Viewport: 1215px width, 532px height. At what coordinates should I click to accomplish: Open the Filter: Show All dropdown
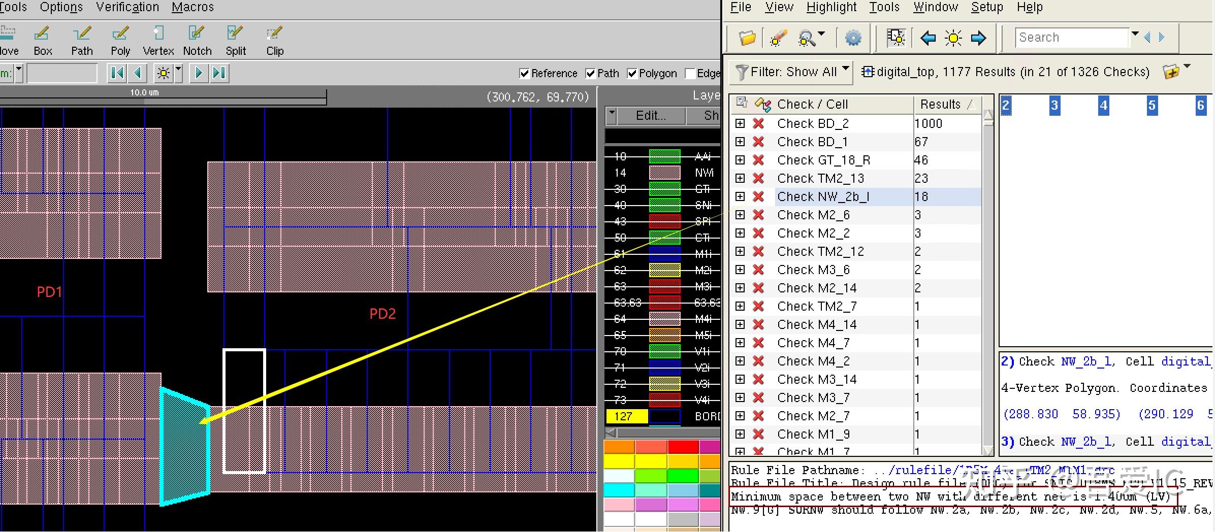790,71
